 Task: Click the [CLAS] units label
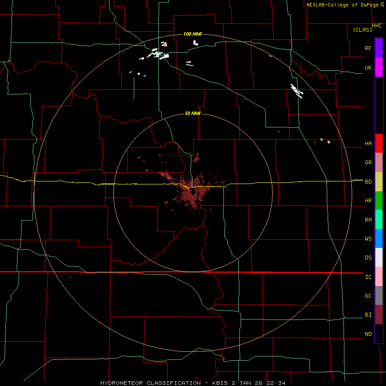[362, 30]
